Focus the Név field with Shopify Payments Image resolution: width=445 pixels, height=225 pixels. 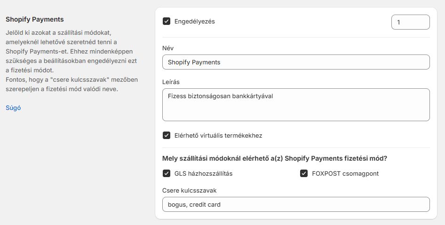point(295,62)
